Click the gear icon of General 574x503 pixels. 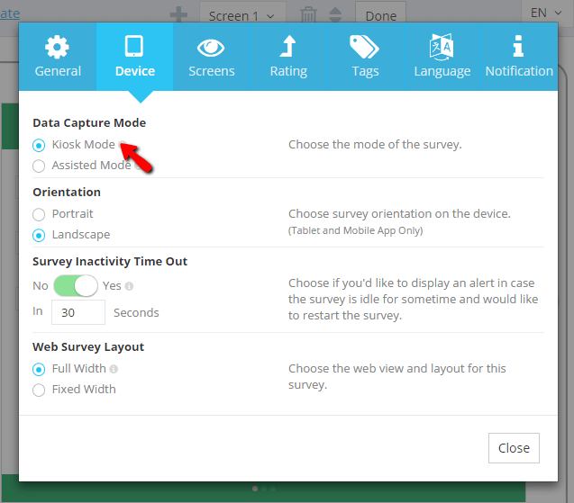pos(57,47)
